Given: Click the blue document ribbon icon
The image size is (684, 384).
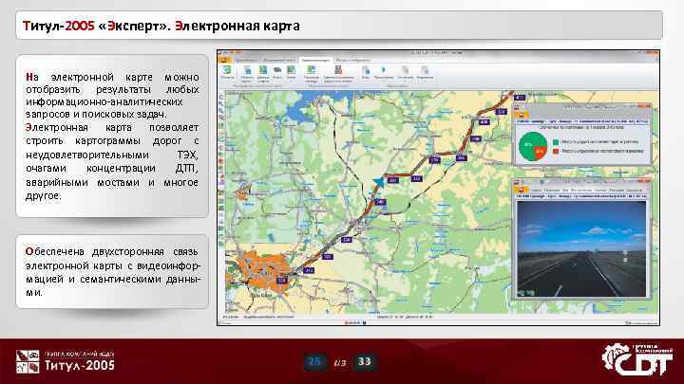Looking at the screenshot, I should [366, 72].
